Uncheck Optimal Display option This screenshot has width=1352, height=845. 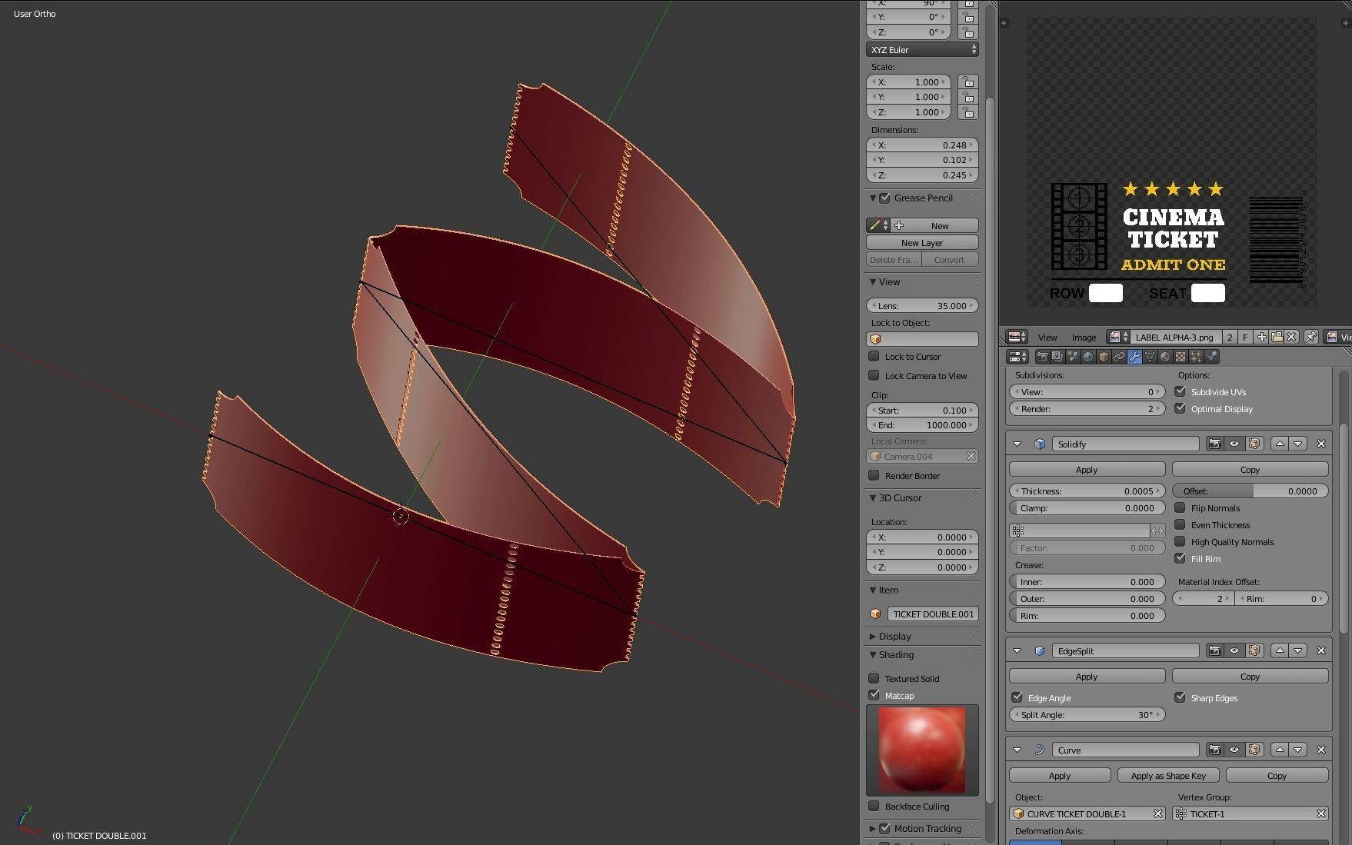1181,408
